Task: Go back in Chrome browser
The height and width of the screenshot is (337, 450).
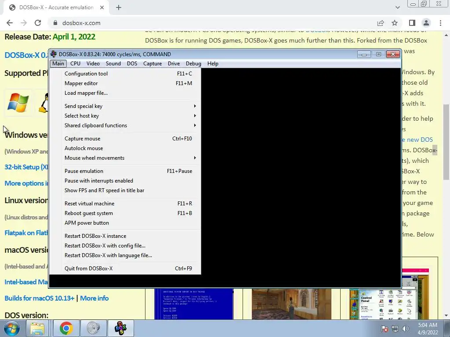Action: click(10, 23)
